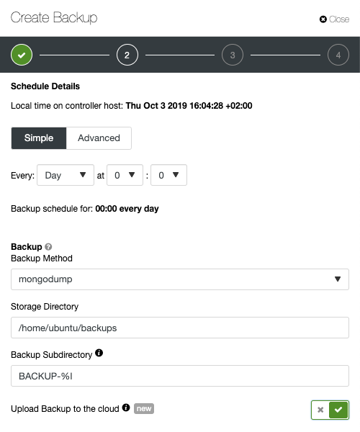Switch to Advanced schedule mode
This screenshot has height=432, width=360.
coord(99,138)
